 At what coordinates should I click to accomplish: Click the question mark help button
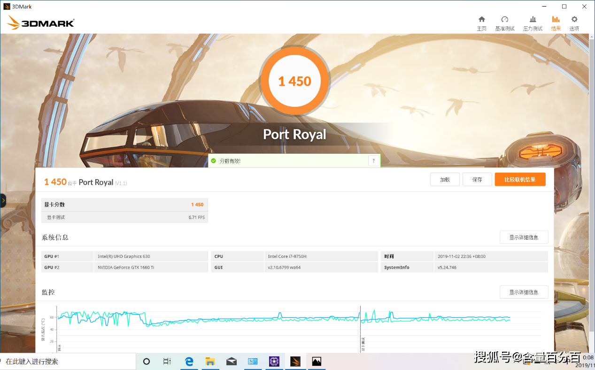click(x=373, y=161)
